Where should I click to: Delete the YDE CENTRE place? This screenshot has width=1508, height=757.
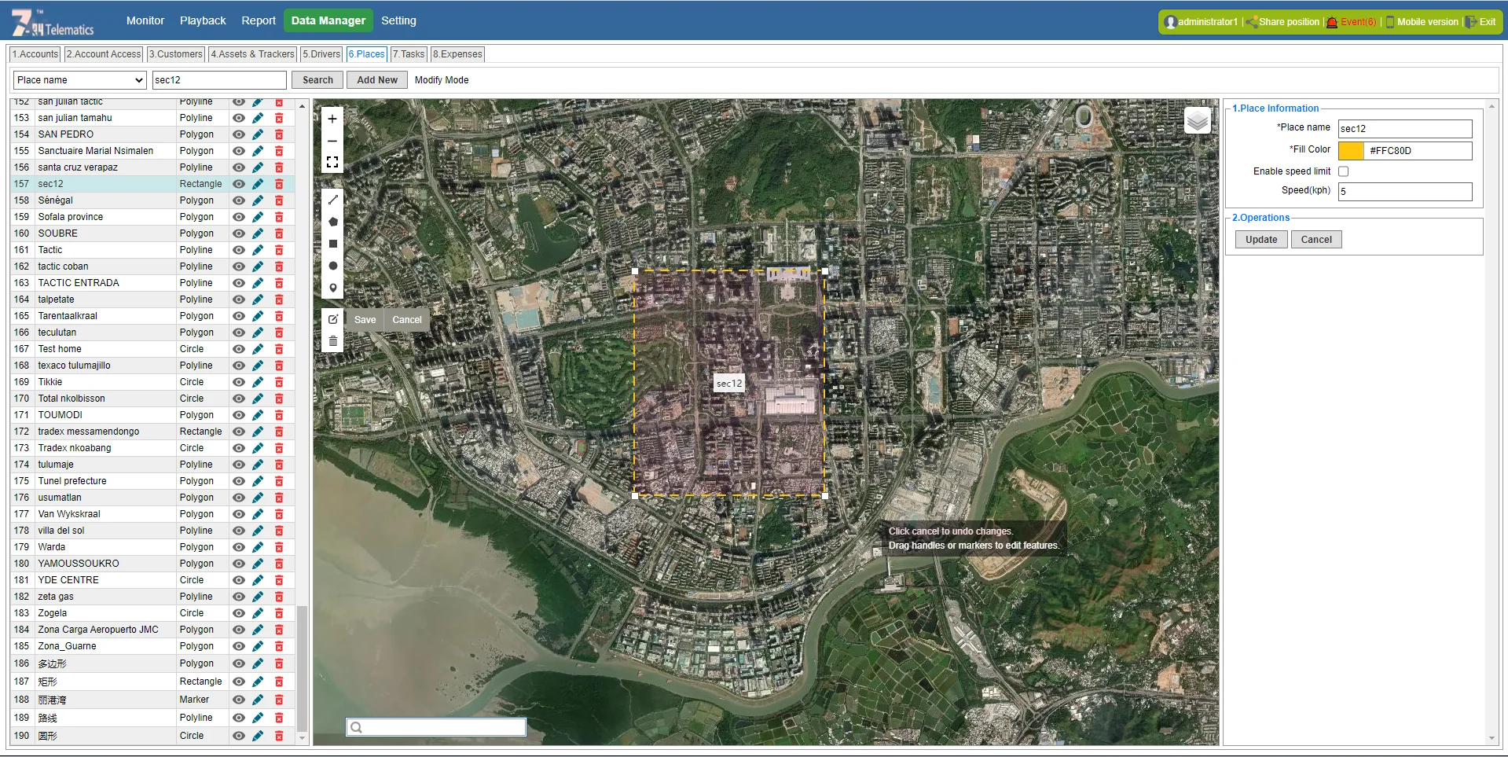[x=279, y=580]
